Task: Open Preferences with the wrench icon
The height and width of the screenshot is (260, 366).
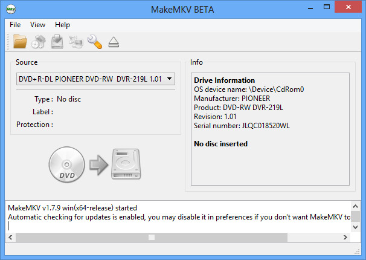Action: point(95,42)
